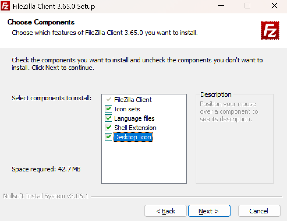Close the FileZilla Client setup window
Image resolution: width=287 pixels, height=221 pixels.
point(274,6)
